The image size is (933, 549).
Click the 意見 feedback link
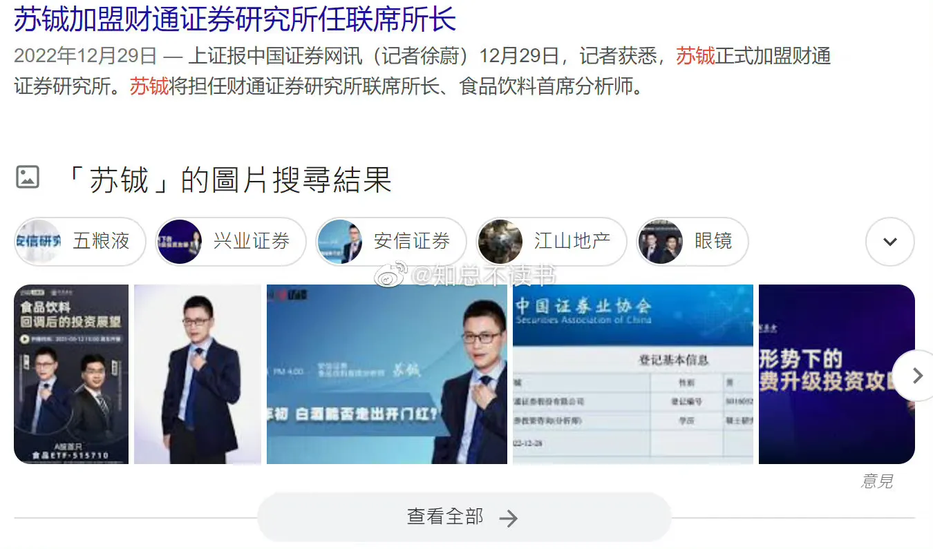877,481
